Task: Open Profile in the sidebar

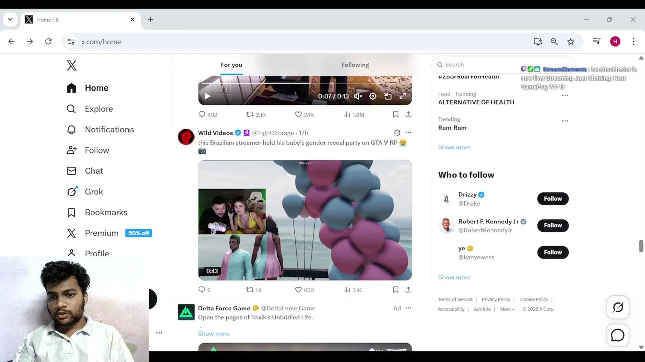Action: point(88,253)
